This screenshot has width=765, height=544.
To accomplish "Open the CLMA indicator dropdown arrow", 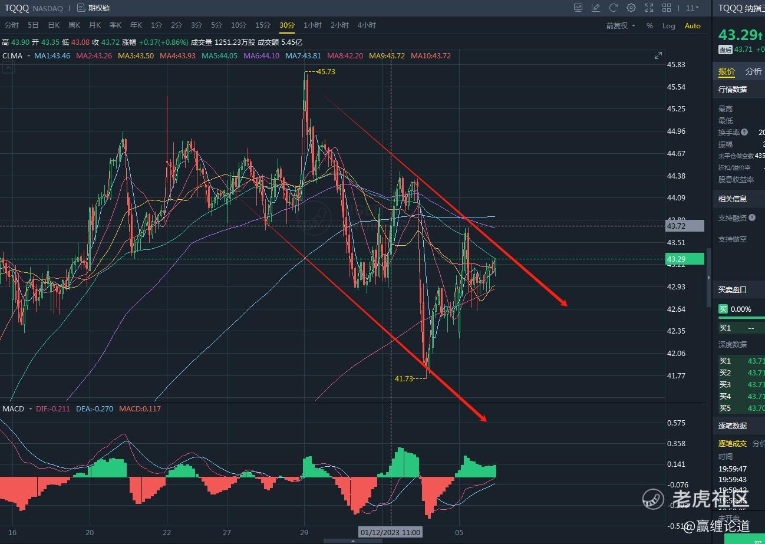I will tap(28, 56).
